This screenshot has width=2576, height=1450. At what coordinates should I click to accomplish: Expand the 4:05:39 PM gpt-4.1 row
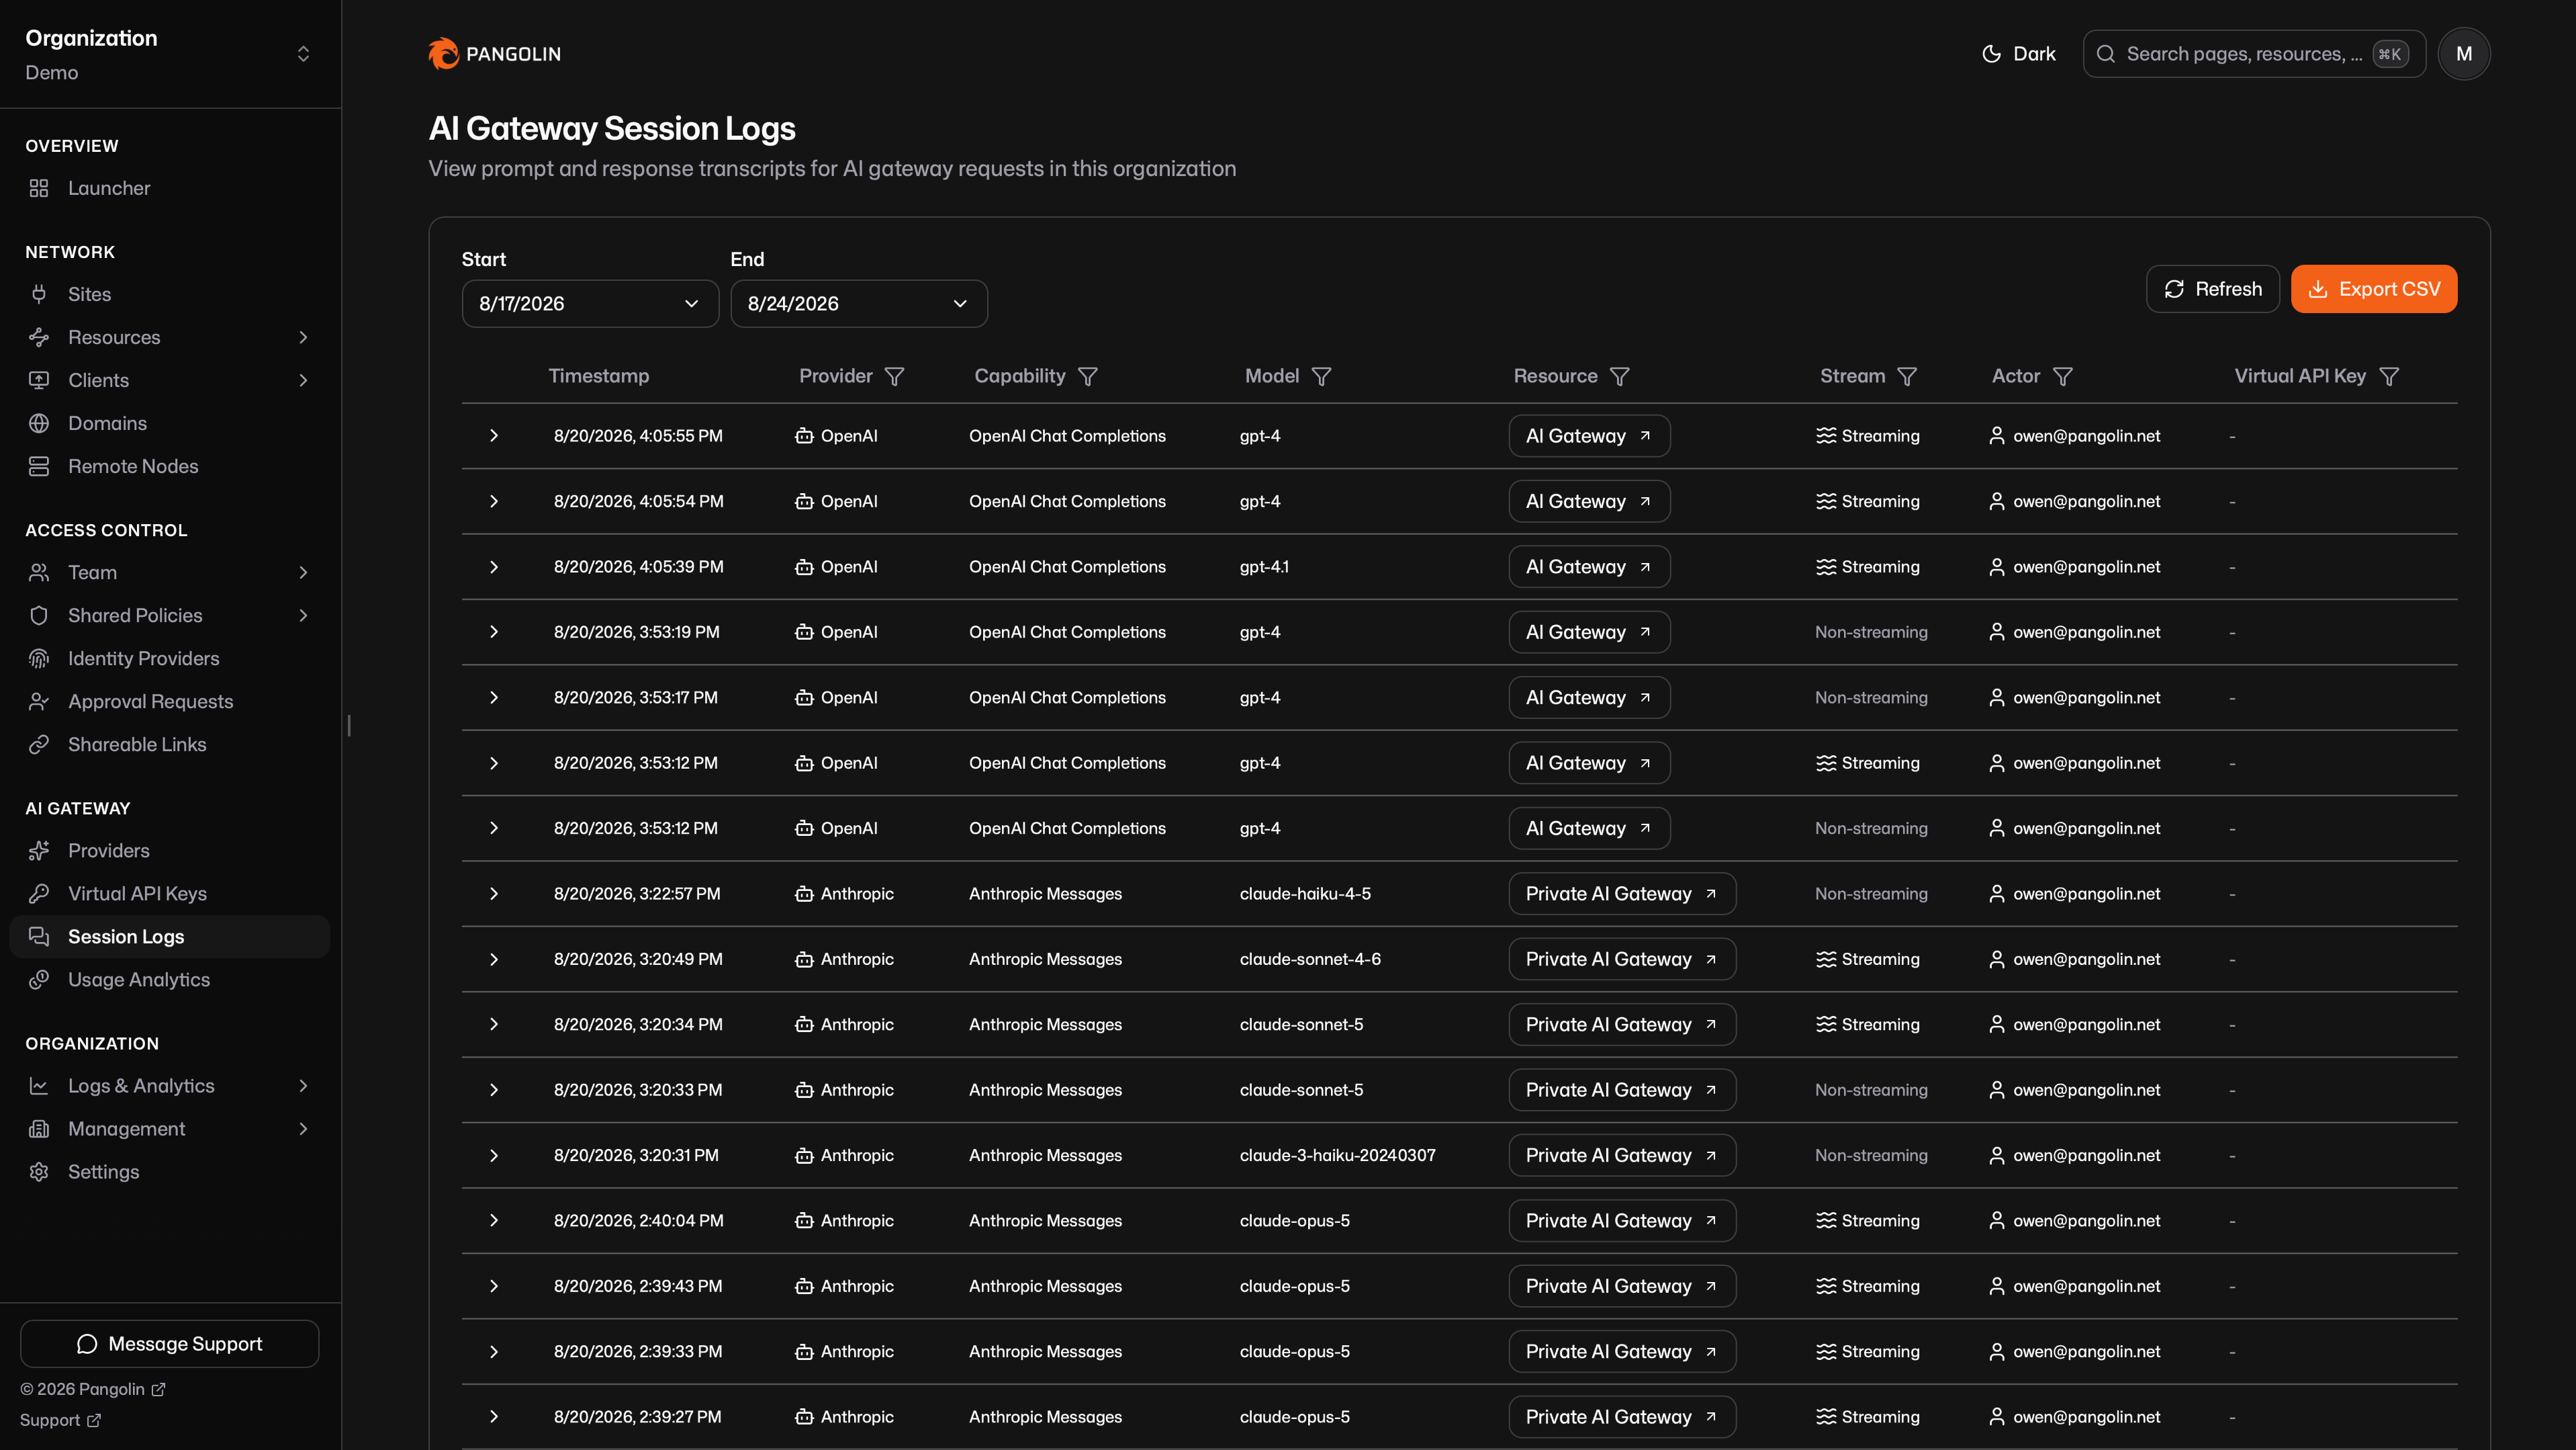494,566
